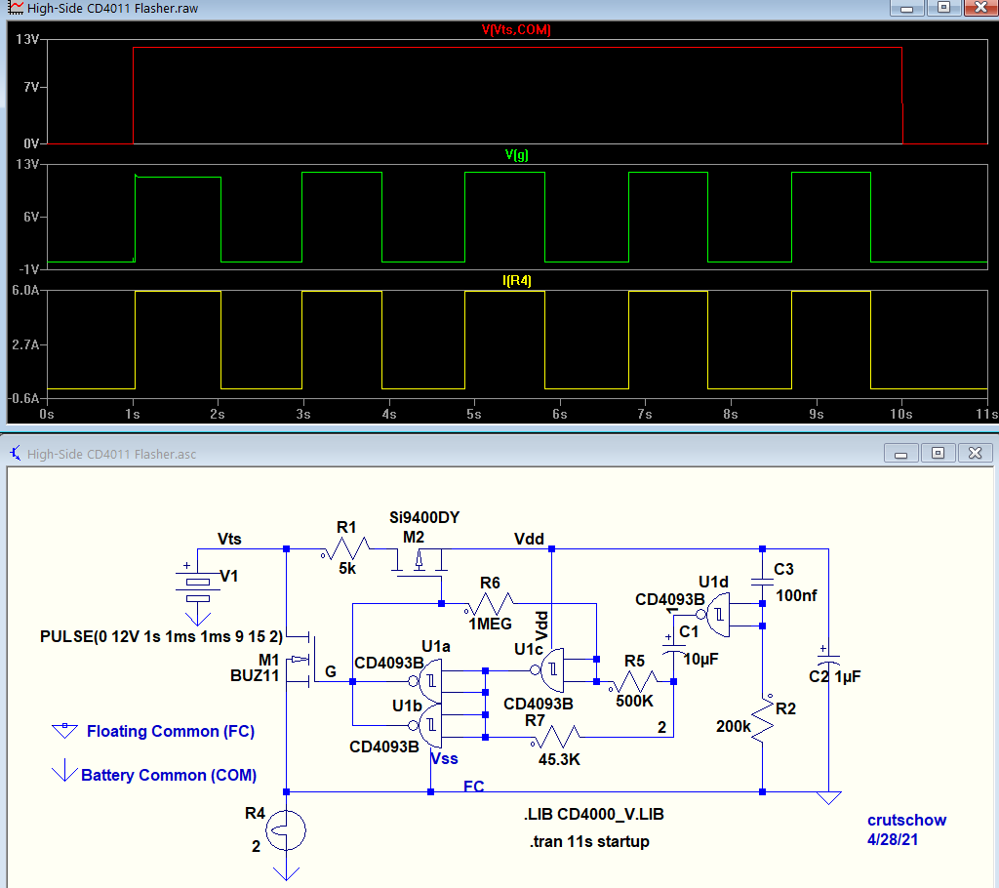Click the 5s time axis label

coord(473,415)
